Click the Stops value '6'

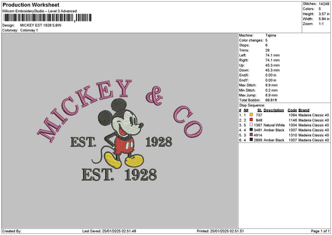click(x=266, y=45)
